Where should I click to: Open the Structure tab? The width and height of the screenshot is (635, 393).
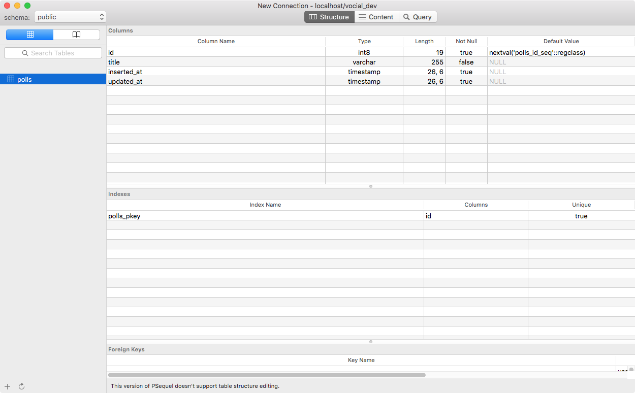(329, 17)
